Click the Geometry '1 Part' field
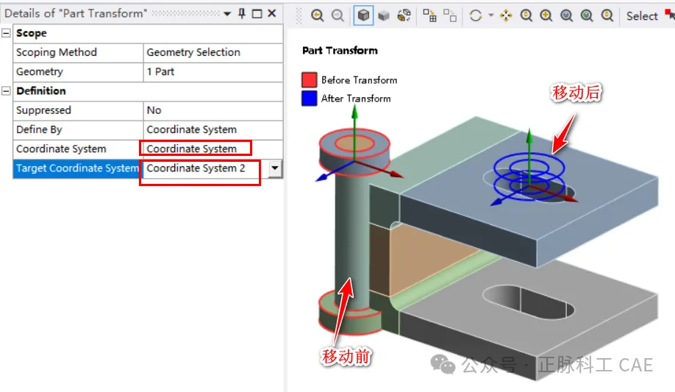Image resolution: width=675 pixels, height=392 pixels. tap(213, 72)
